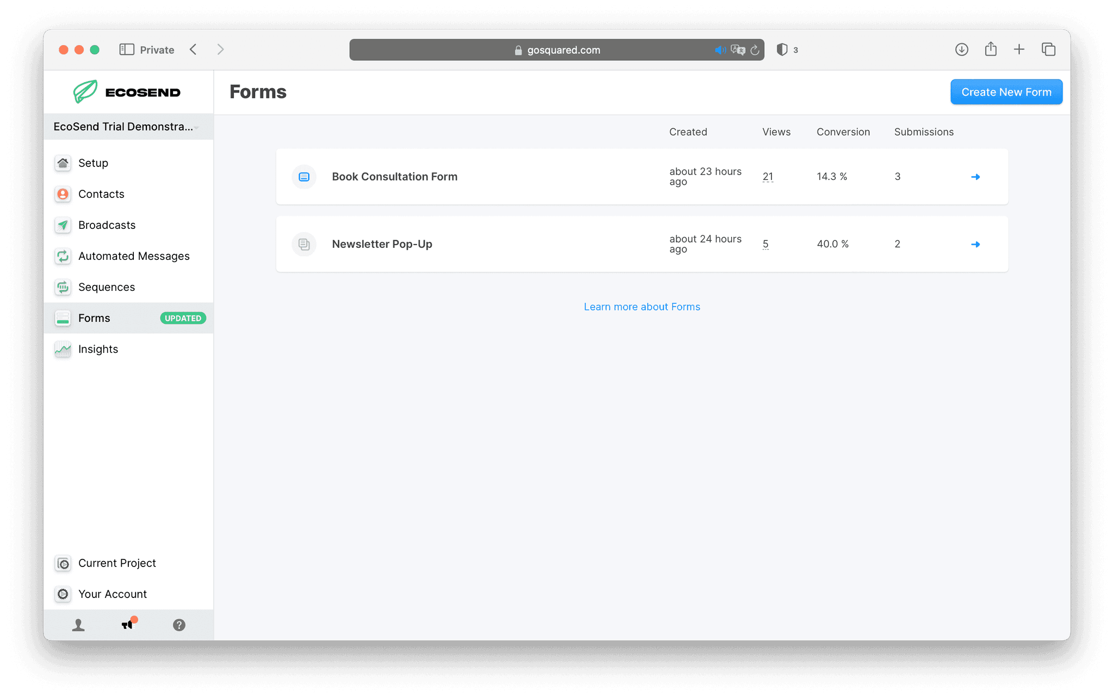This screenshot has width=1114, height=698.
Task: Follow Learn more about Forms link
Action: (642, 307)
